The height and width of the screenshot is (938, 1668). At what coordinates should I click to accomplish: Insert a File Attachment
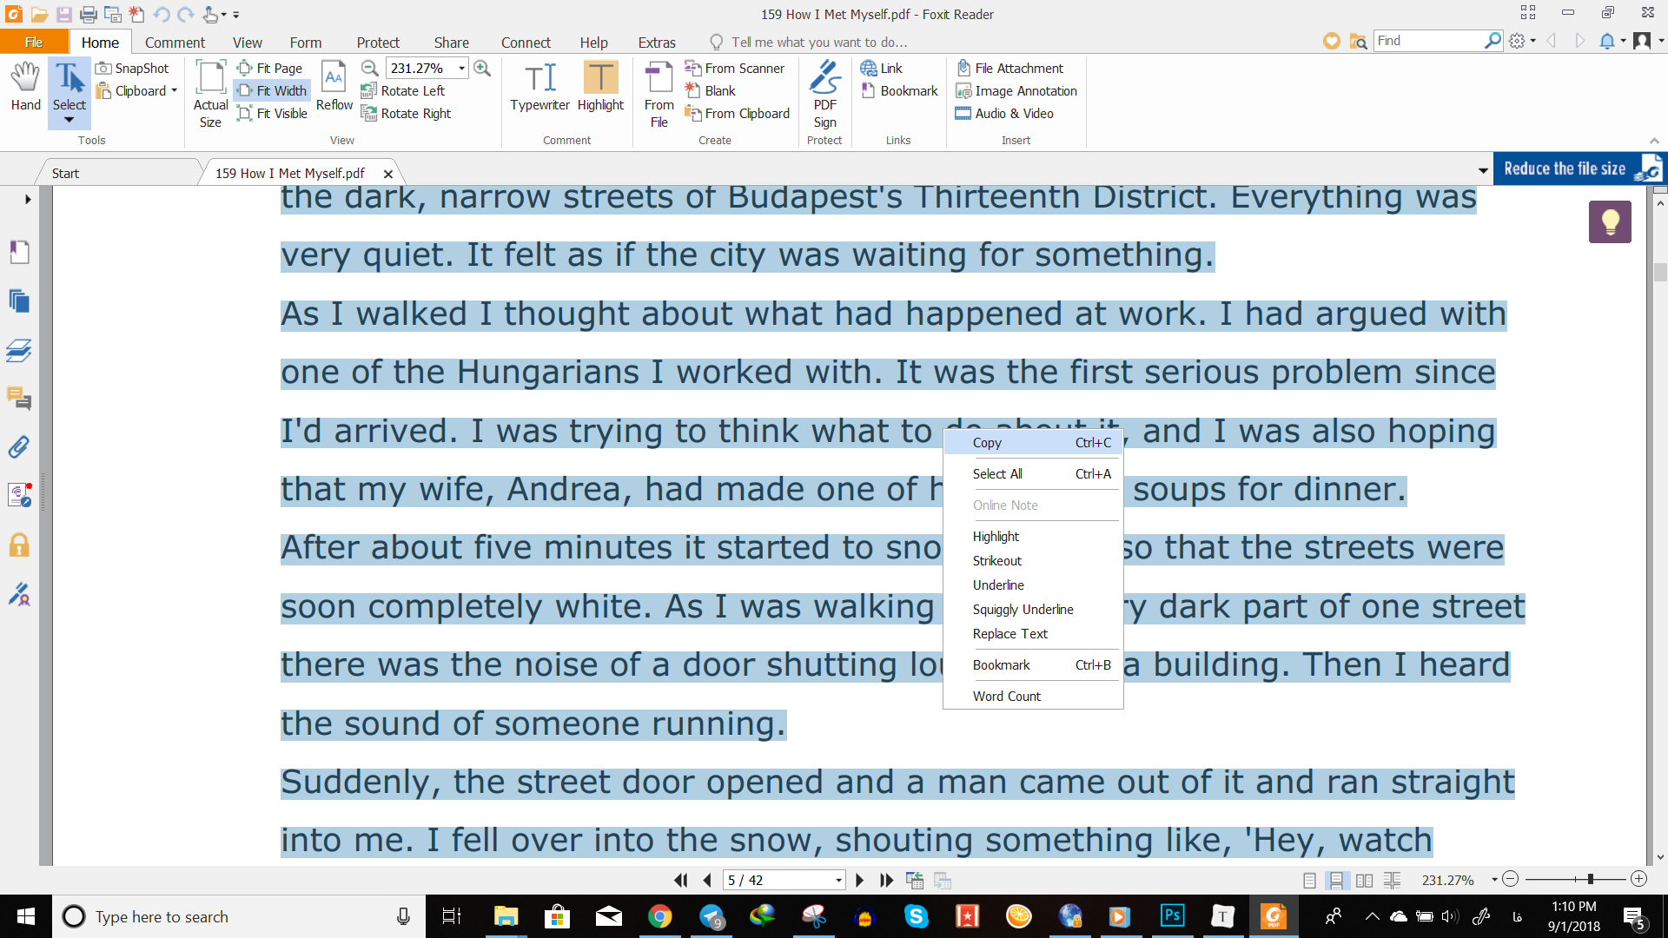(x=1009, y=68)
